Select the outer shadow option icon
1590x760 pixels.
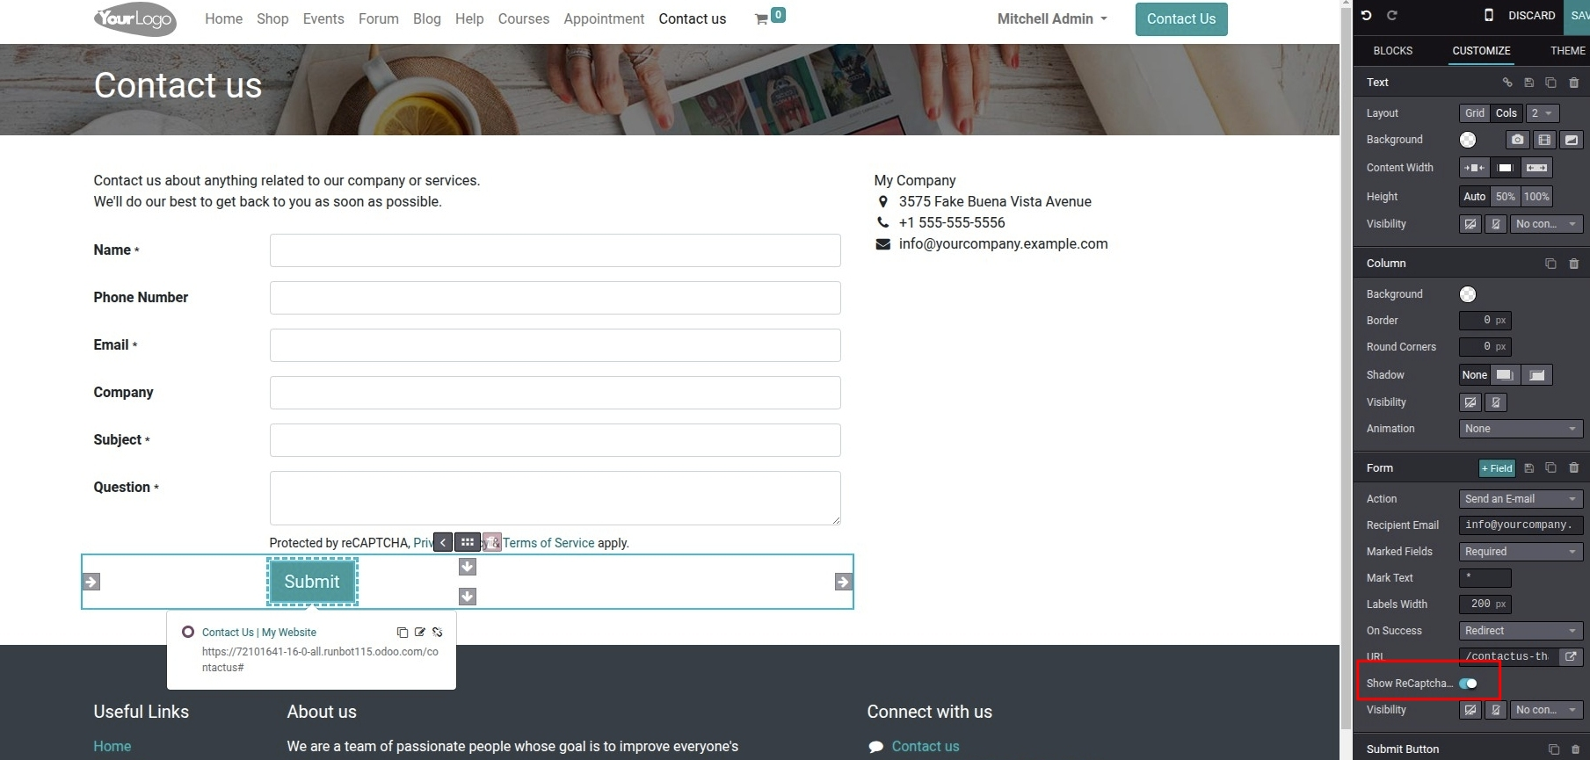(x=1505, y=375)
